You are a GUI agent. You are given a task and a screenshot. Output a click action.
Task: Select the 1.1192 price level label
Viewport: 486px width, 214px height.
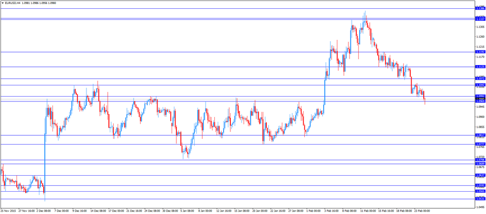coord(480,52)
